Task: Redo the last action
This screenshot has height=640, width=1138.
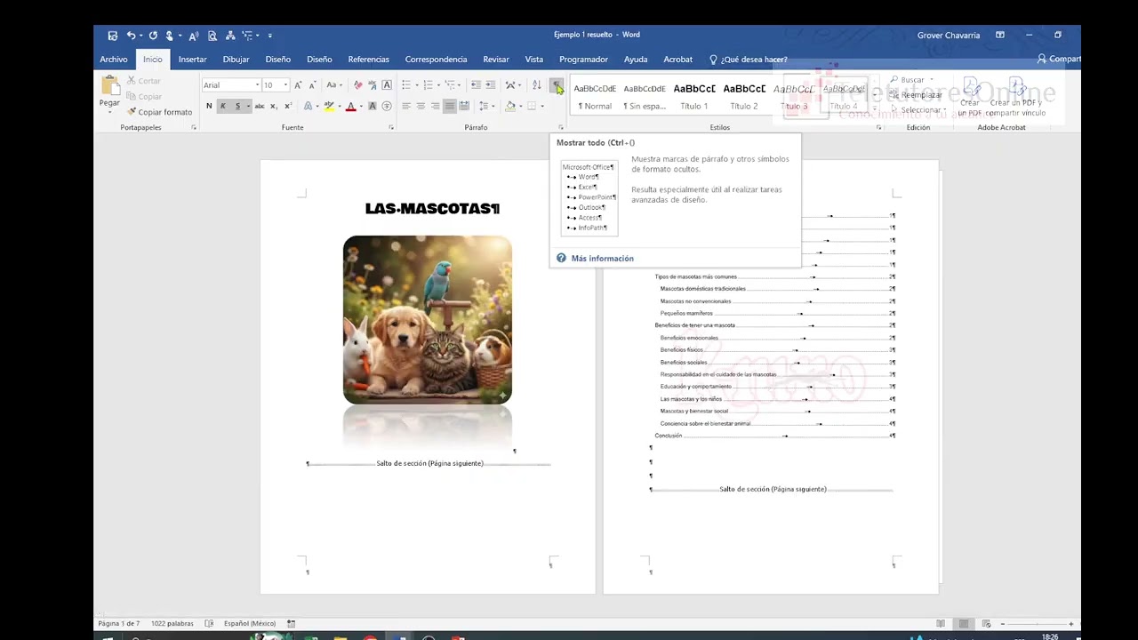Action: (x=153, y=36)
